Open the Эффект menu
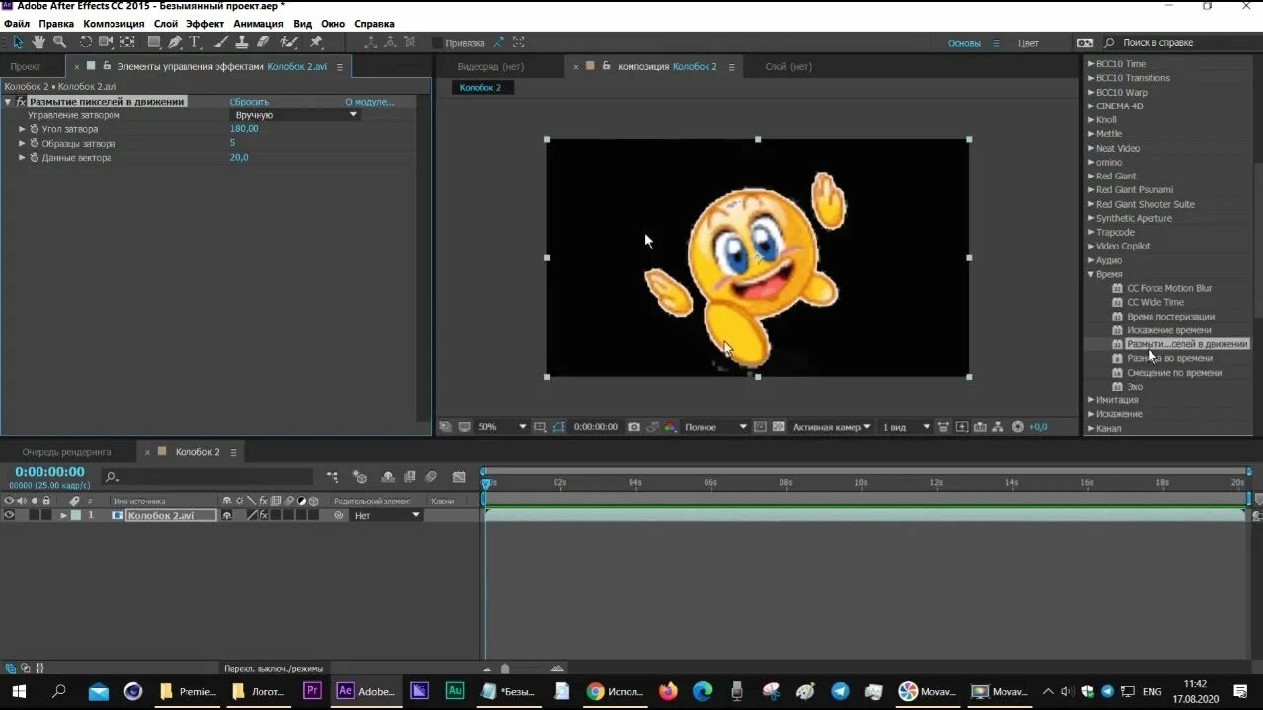The image size is (1263, 710). point(205,24)
